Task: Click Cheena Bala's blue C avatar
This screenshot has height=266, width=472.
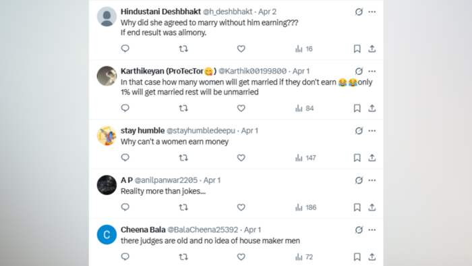Action: pos(107,234)
